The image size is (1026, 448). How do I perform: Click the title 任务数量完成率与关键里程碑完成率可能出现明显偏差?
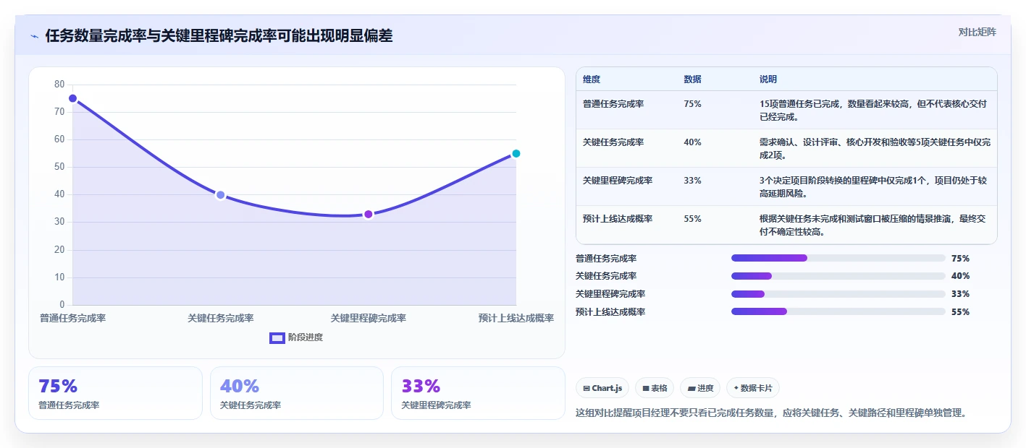[x=219, y=36]
